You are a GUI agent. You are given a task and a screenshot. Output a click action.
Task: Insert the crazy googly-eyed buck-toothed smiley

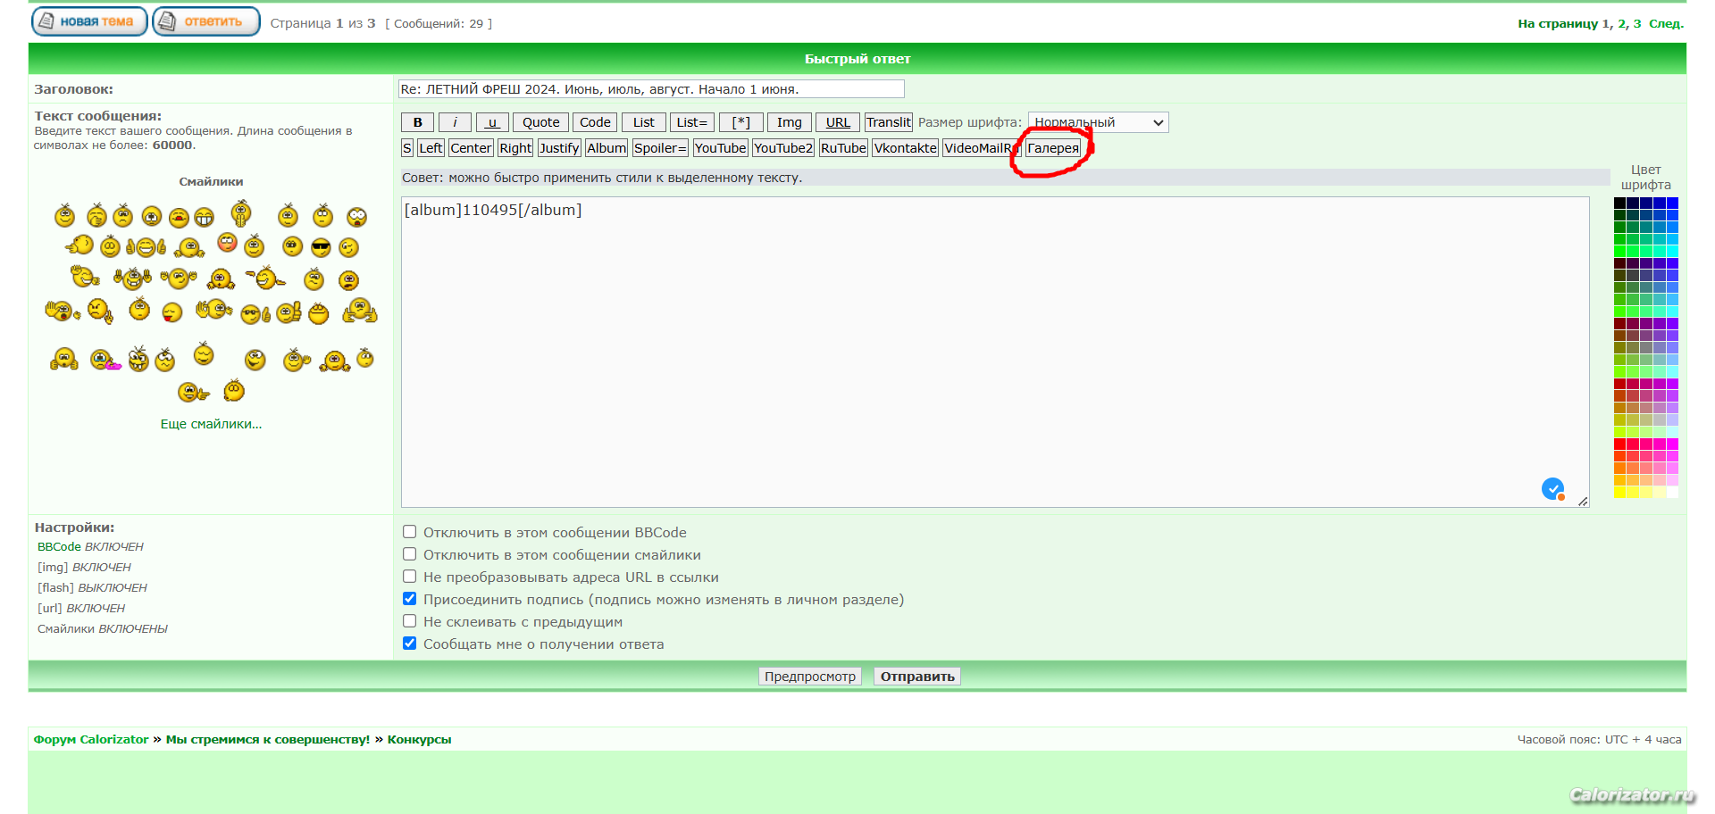138,360
